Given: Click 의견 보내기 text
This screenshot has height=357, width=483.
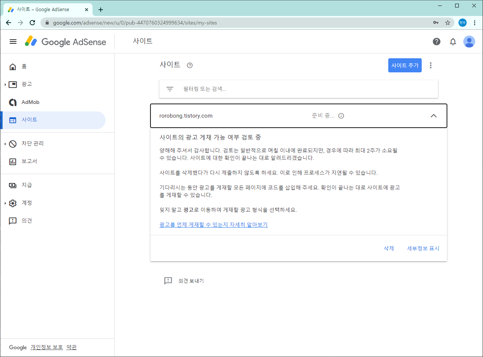Looking at the screenshot, I should (x=191, y=281).
